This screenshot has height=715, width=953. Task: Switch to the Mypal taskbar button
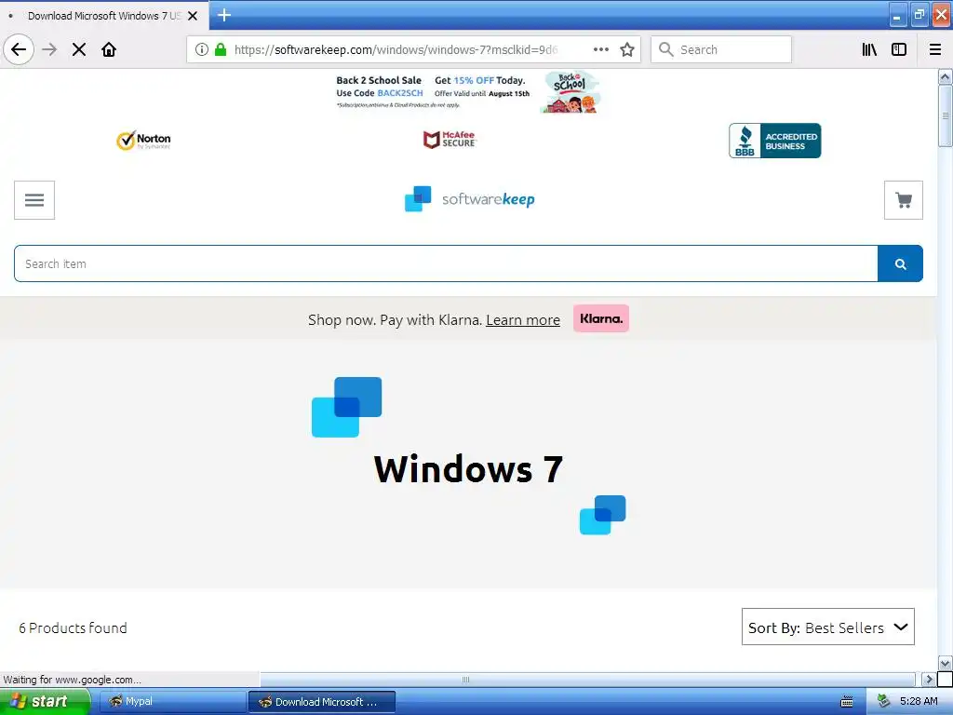(x=172, y=702)
